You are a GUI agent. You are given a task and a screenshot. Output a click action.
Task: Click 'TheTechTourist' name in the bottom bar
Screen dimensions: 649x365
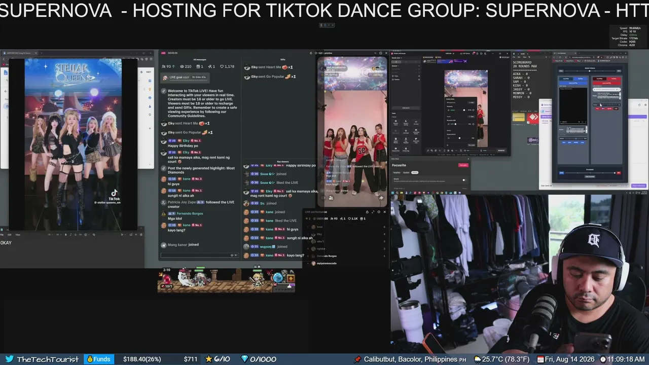click(48, 359)
